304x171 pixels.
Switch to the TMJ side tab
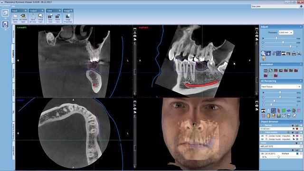(x=13, y=112)
